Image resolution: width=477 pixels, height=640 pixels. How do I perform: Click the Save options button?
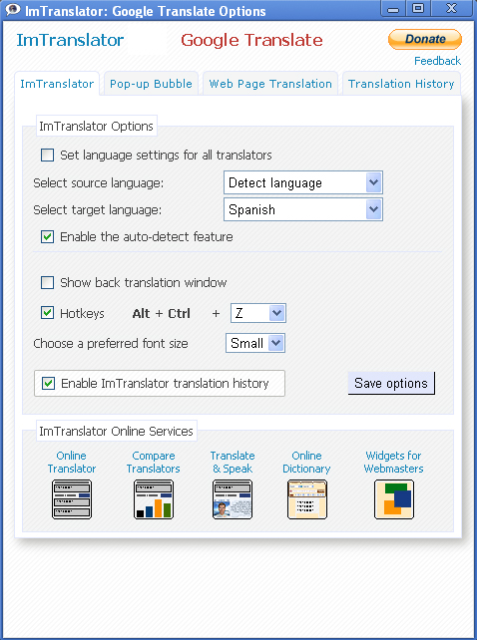click(x=391, y=383)
